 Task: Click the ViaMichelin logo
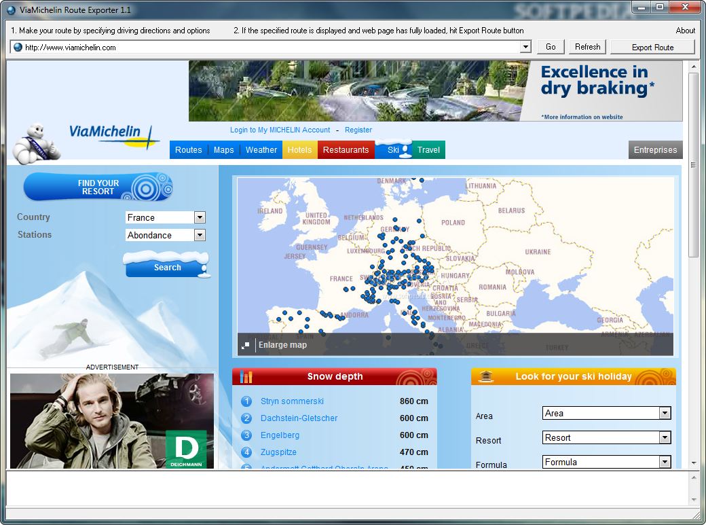113,137
